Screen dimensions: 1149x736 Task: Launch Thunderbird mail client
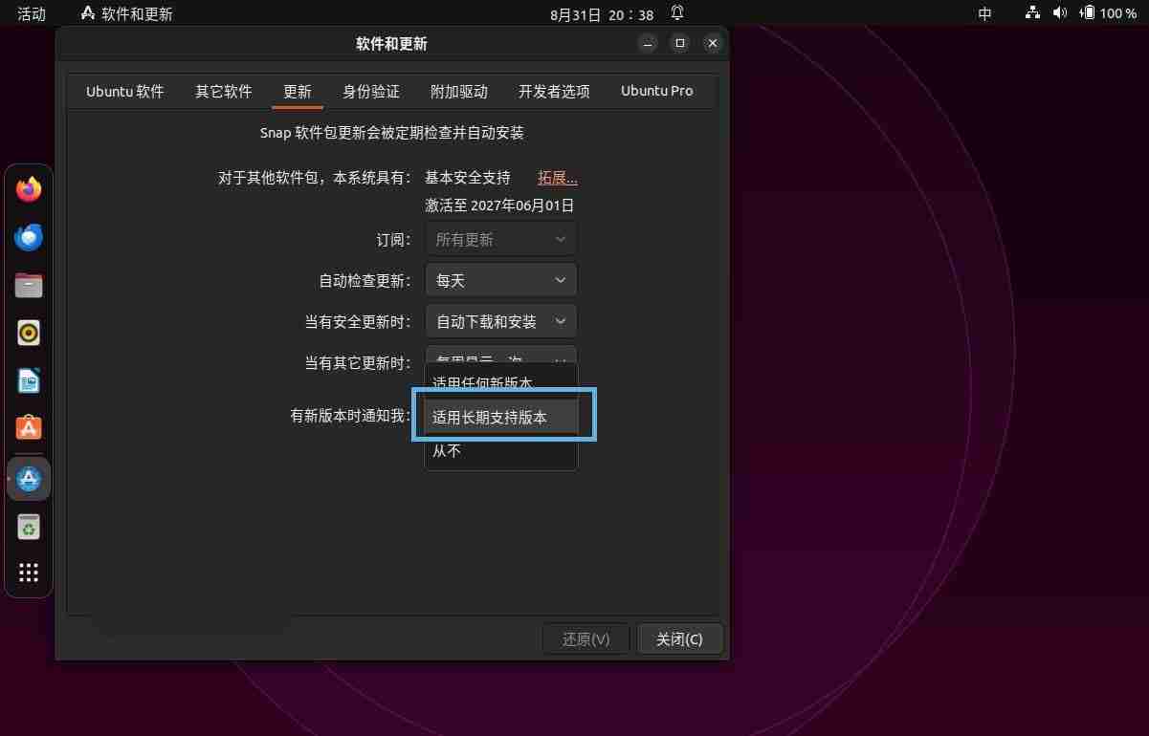[x=28, y=238]
